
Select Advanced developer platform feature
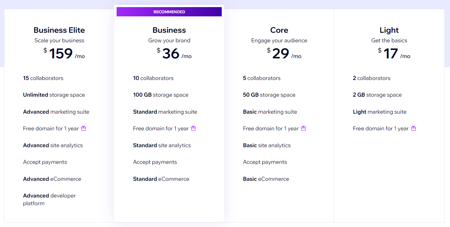coord(49,200)
